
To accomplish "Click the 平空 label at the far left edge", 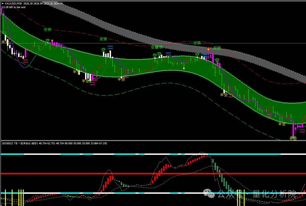I will [5, 42].
